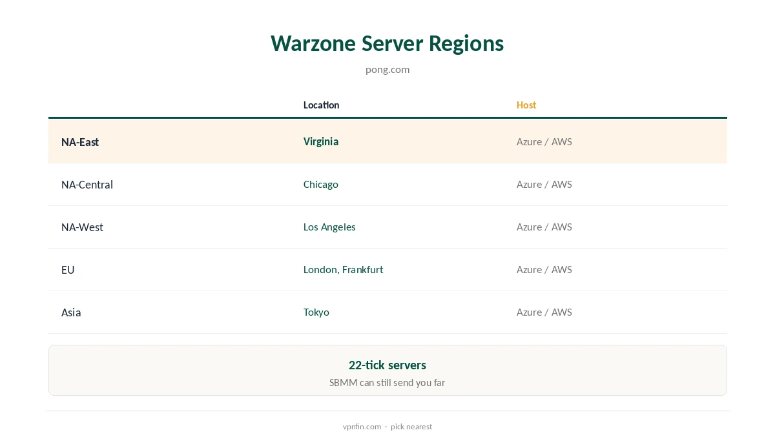
Task: Click the Location column header
Action: (x=321, y=105)
